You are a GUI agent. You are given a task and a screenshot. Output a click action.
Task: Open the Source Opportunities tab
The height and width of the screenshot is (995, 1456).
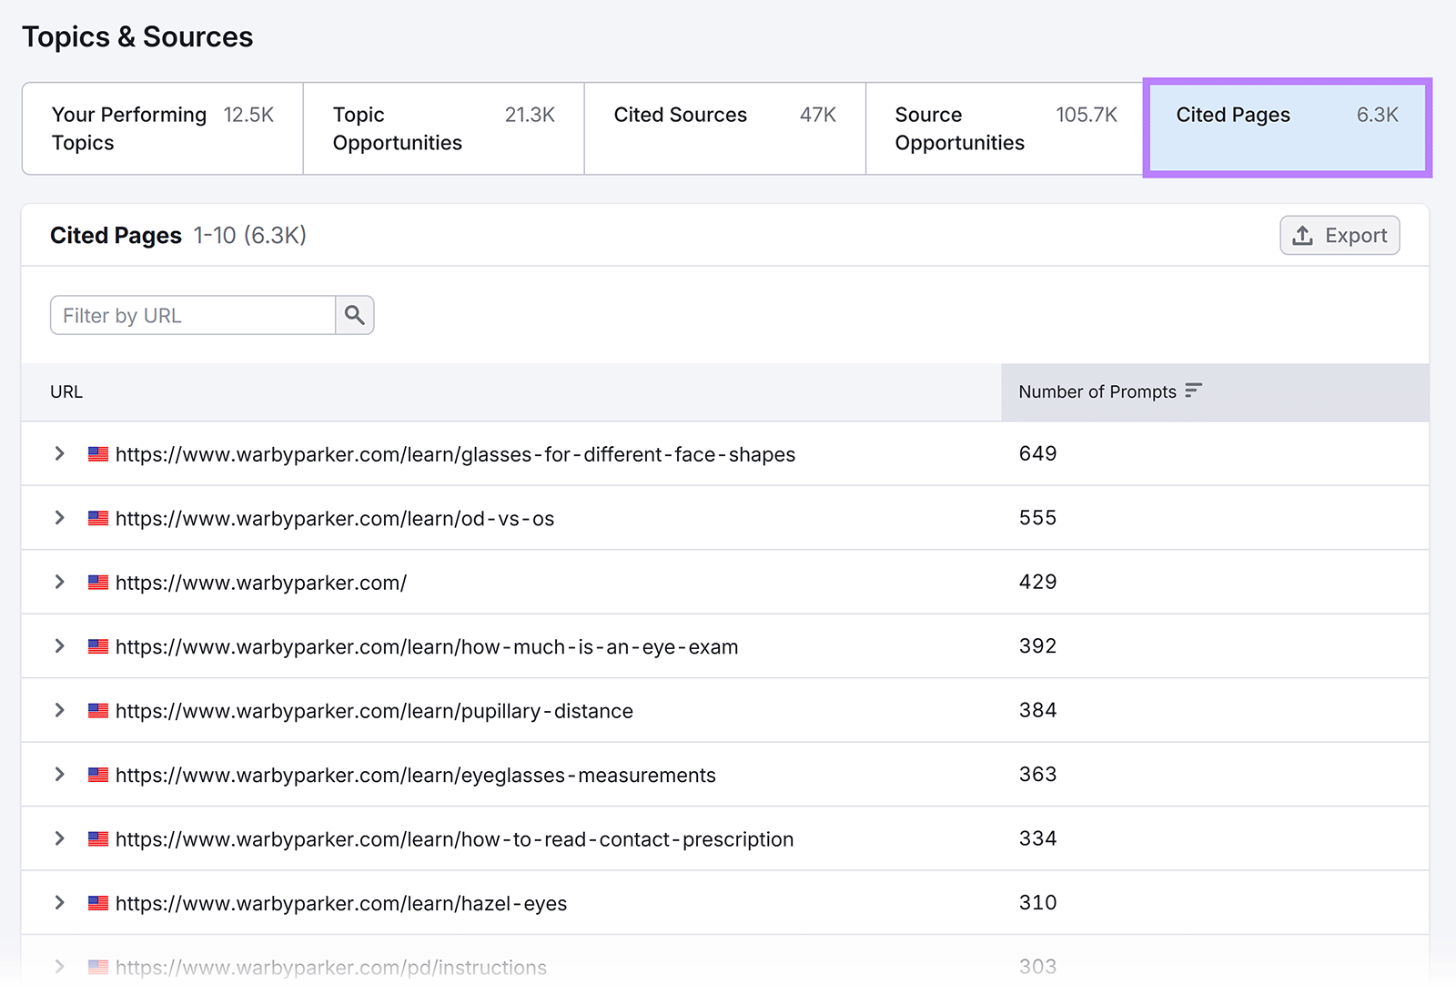[1006, 128]
